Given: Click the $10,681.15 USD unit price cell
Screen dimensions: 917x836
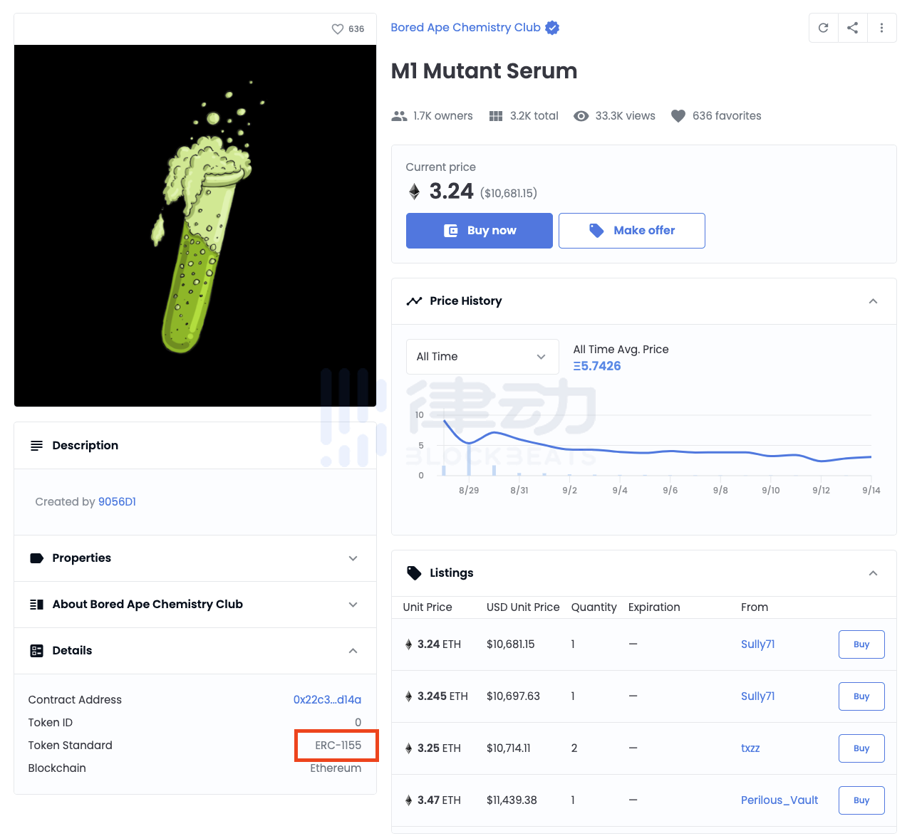Looking at the screenshot, I should (511, 644).
